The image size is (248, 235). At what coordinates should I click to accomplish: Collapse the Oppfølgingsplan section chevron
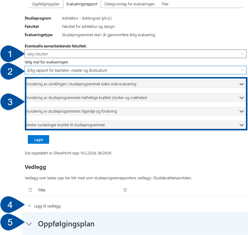click(29, 224)
